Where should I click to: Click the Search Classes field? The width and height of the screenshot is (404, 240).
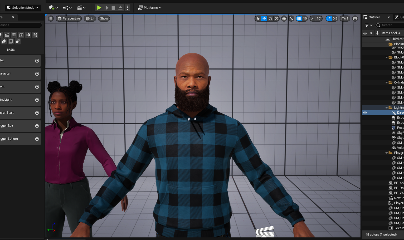[x=21, y=25]
